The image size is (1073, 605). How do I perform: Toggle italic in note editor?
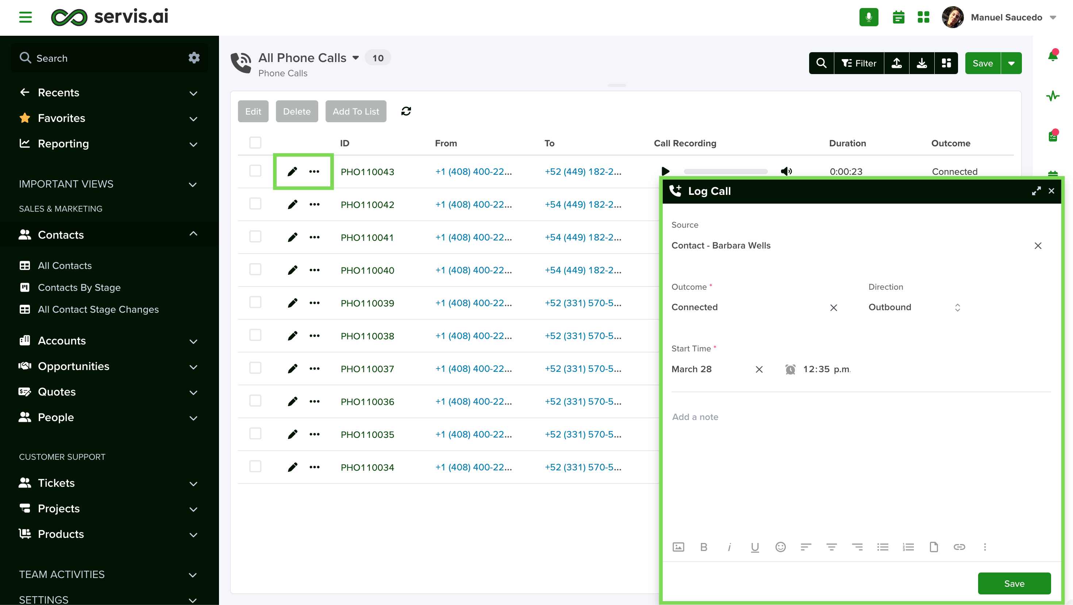pos(729,547)
